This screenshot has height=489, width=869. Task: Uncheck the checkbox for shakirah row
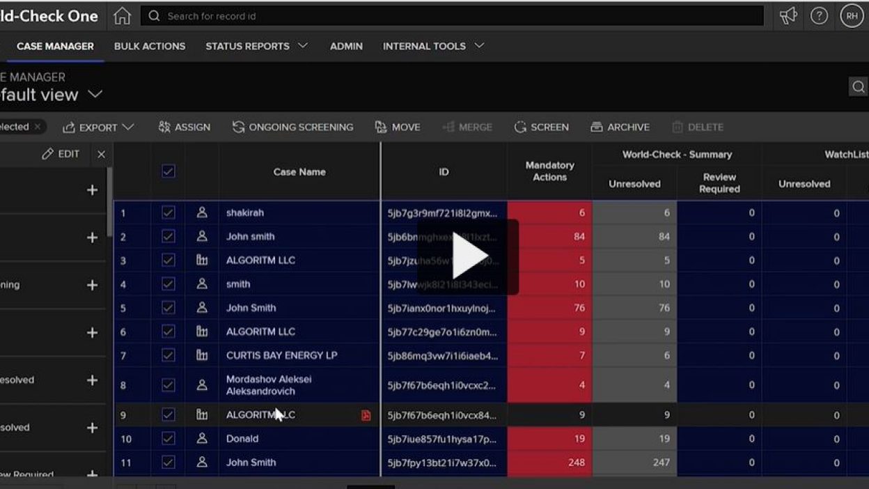(x=169, y=213)
